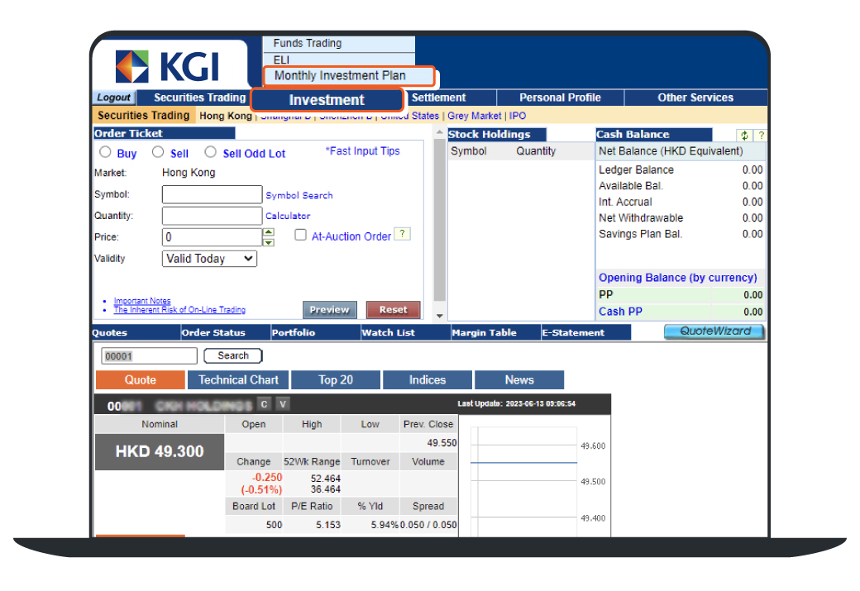Switch to the Technical Chart tab

[238, 380]
